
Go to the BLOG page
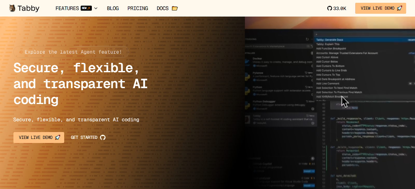click(113, 8)
